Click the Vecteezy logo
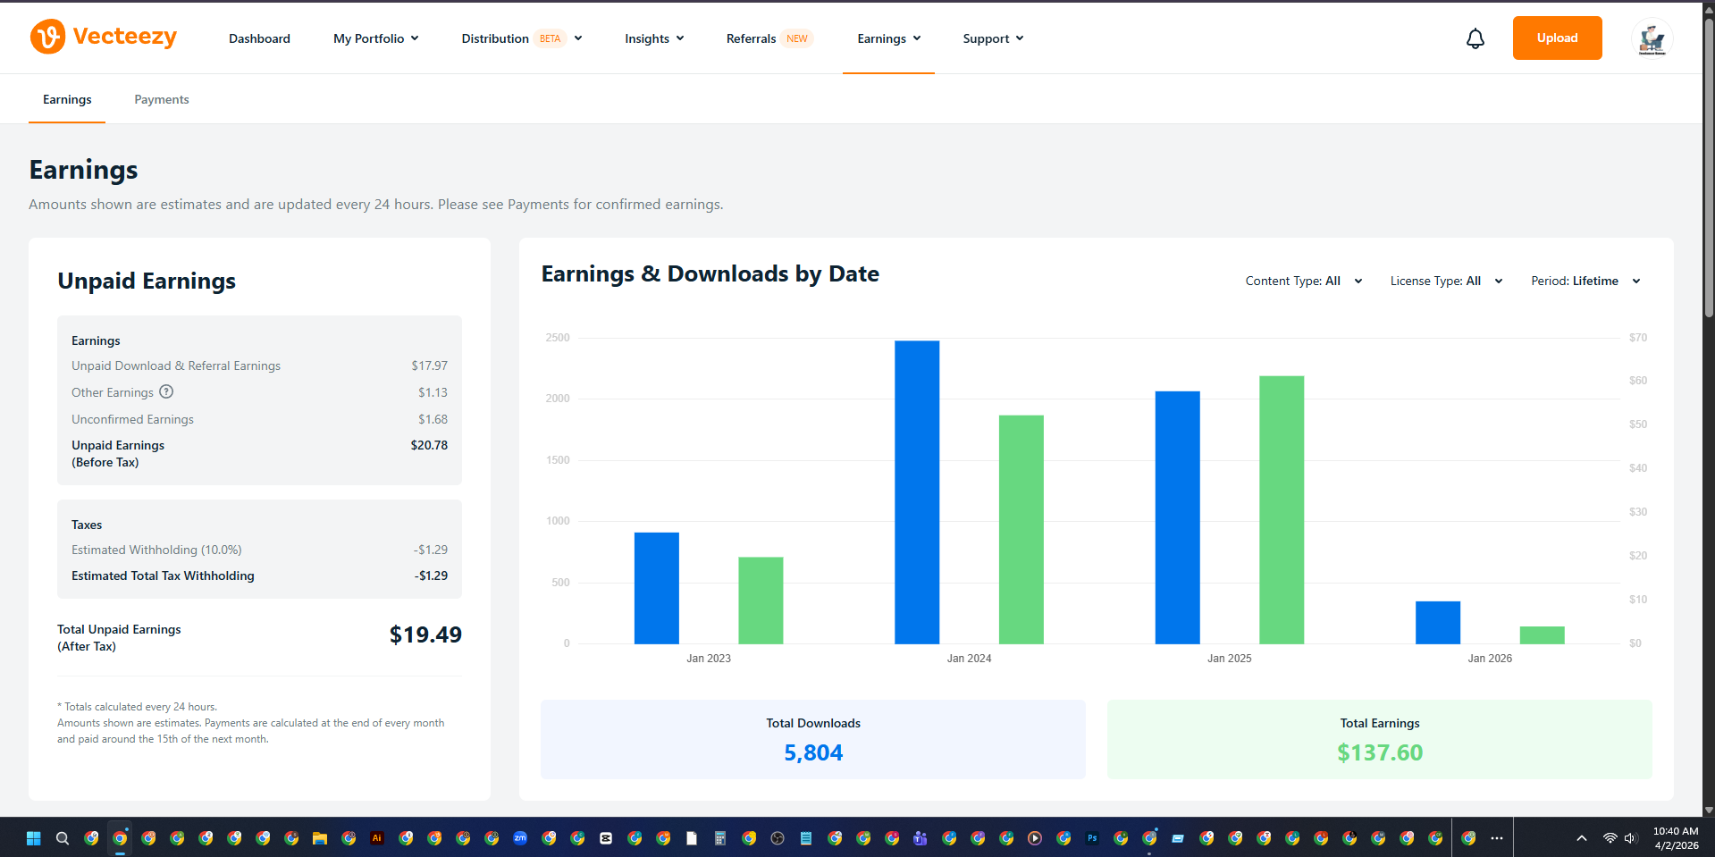 (103, 37)
